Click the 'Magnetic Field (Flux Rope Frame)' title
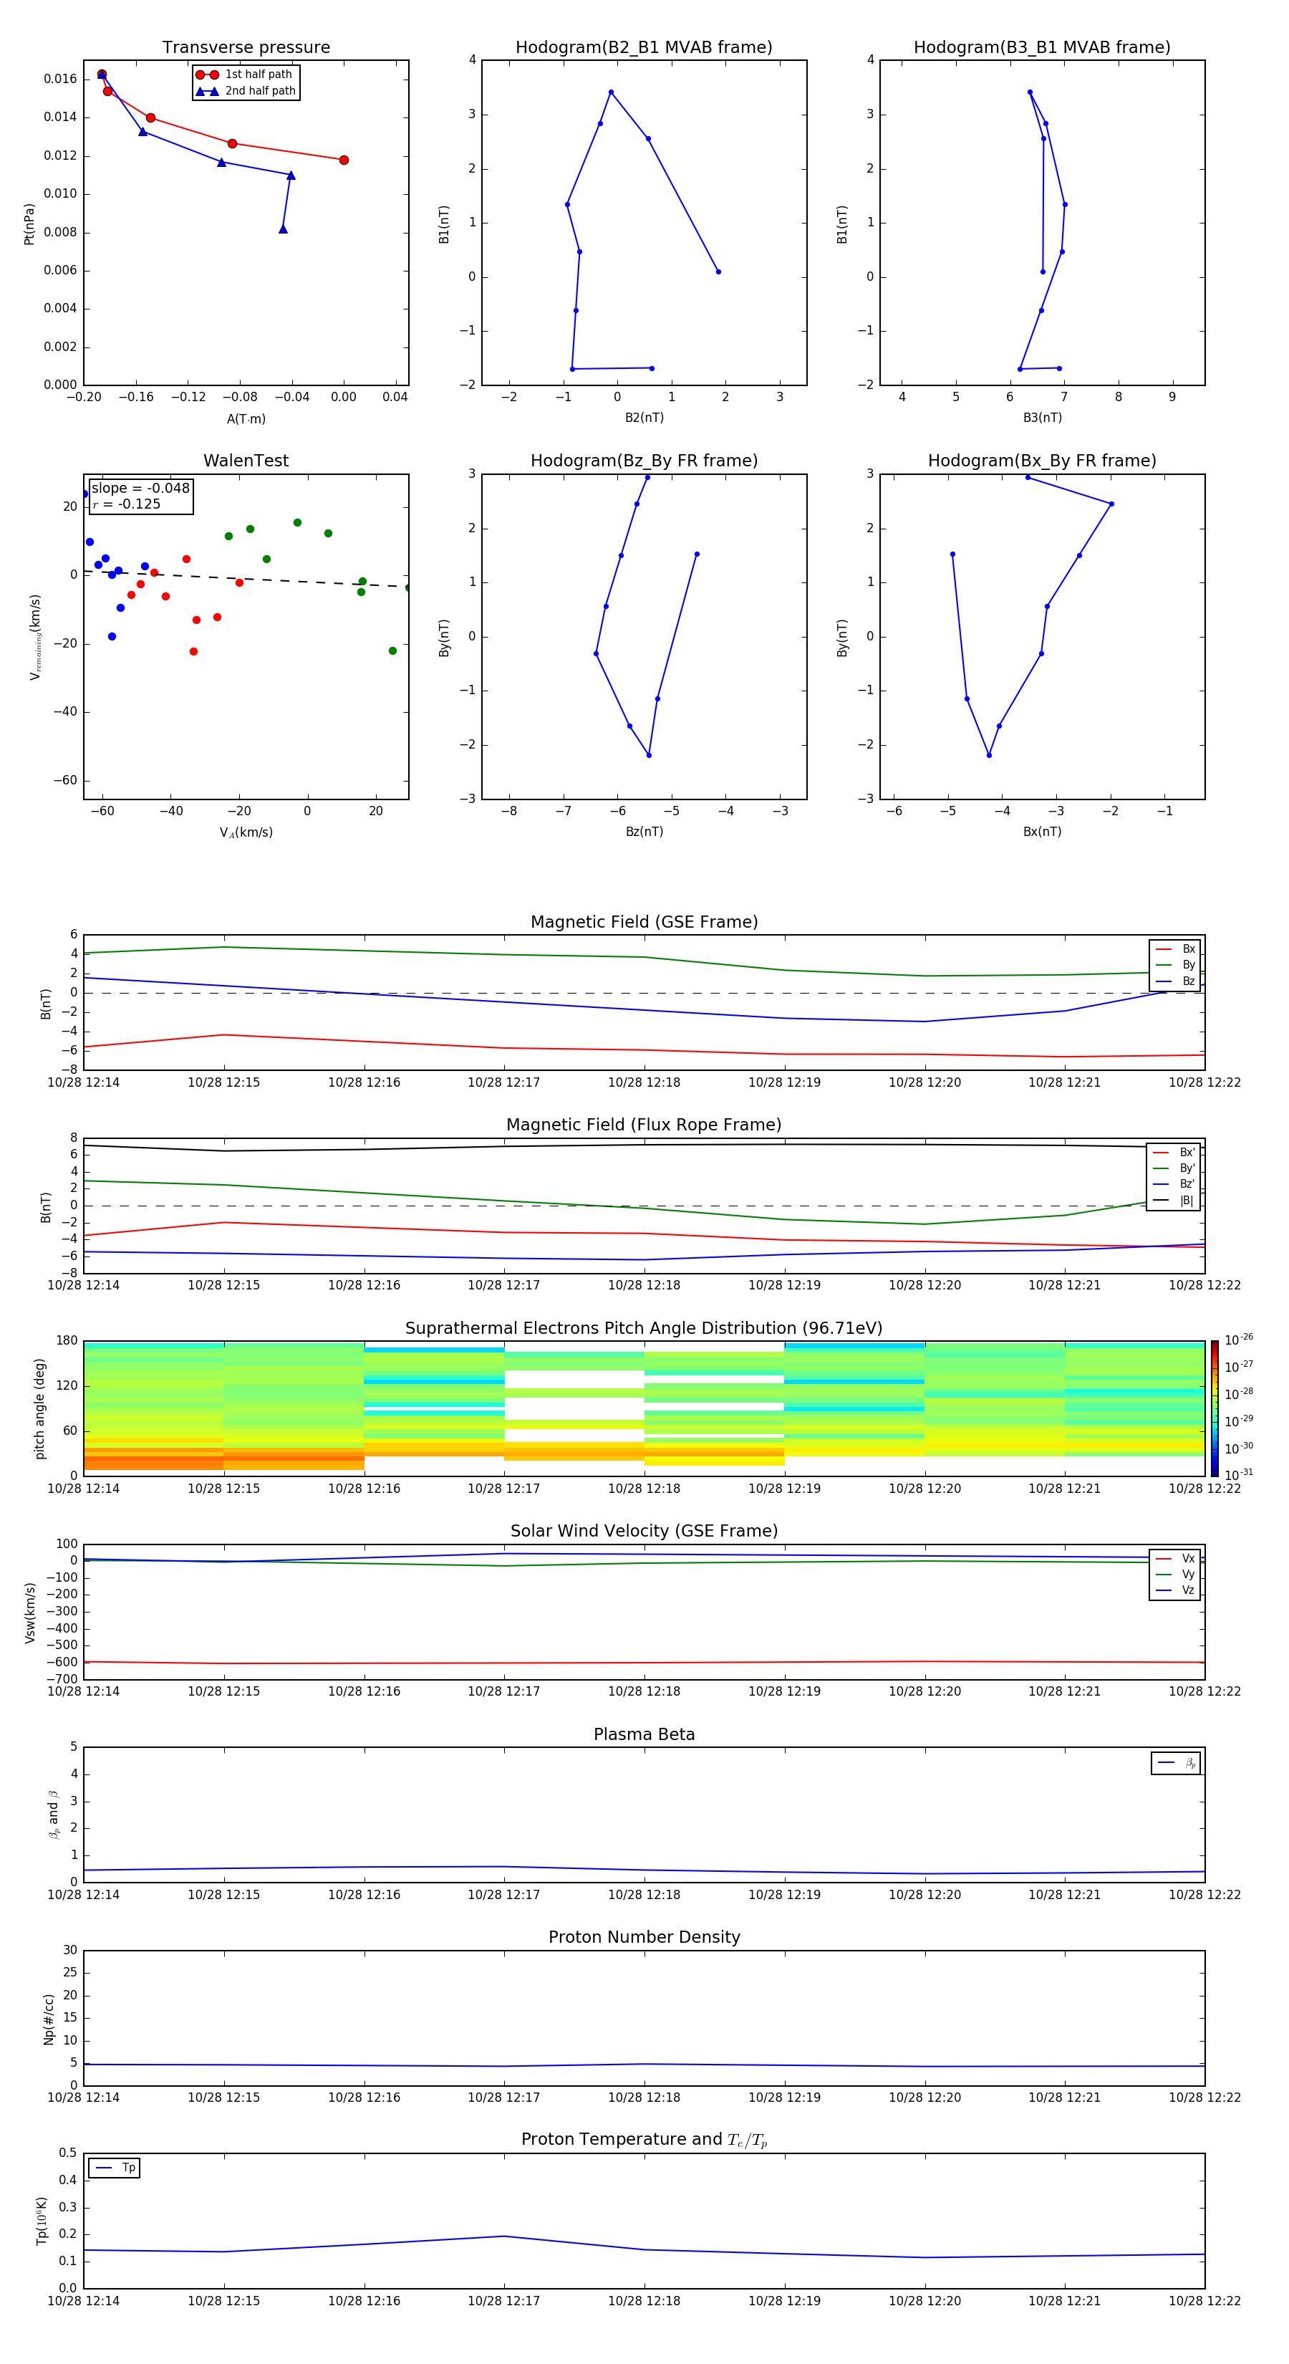 (x=644, y=1125)
